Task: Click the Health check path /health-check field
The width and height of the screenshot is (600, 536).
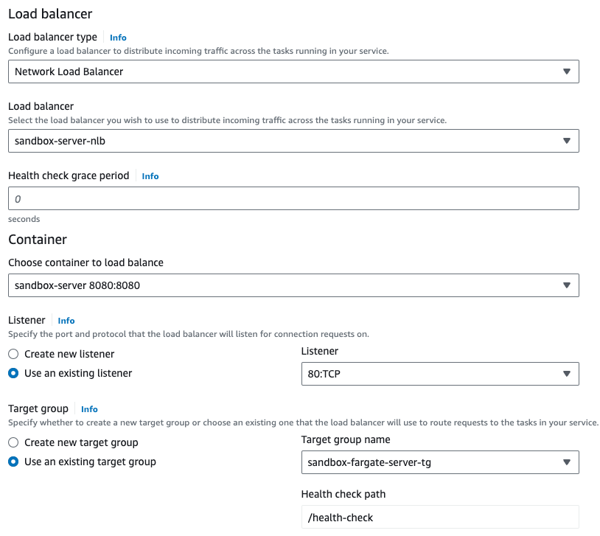Action: pos(439,518)
